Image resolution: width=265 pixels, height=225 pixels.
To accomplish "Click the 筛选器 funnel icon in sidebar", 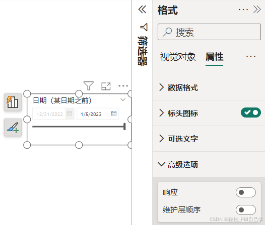I will click(144, 27).
